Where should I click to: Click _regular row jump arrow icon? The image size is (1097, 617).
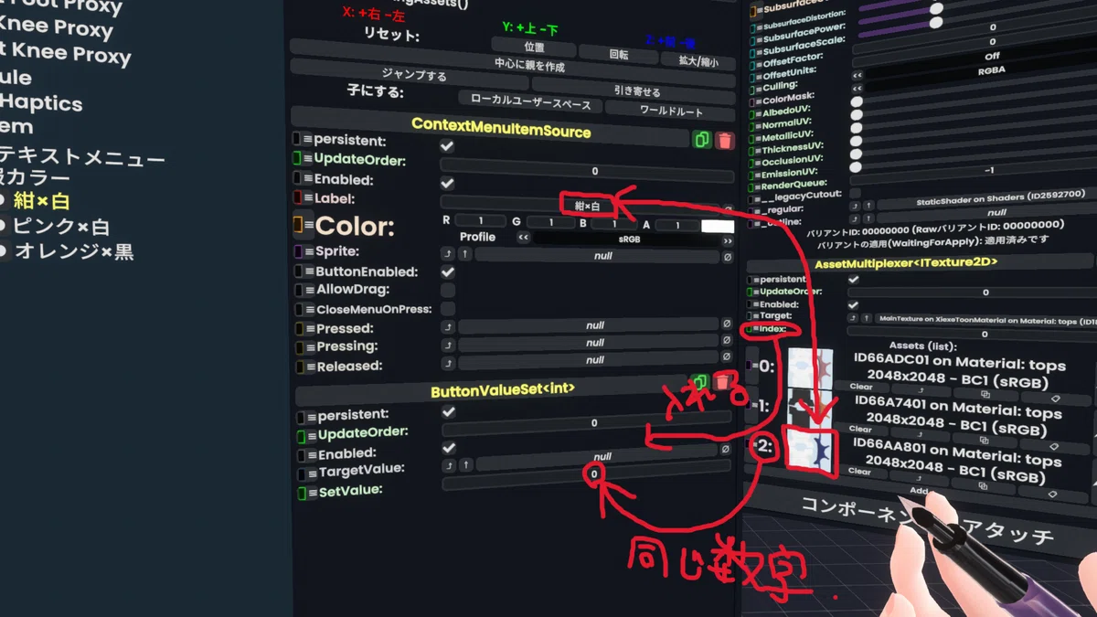coord(855,207)
